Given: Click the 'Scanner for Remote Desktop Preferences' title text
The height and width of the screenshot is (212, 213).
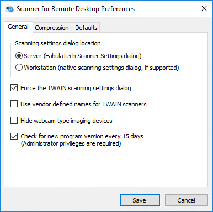Looking at the screenshot, I should [x=76, y=9].
